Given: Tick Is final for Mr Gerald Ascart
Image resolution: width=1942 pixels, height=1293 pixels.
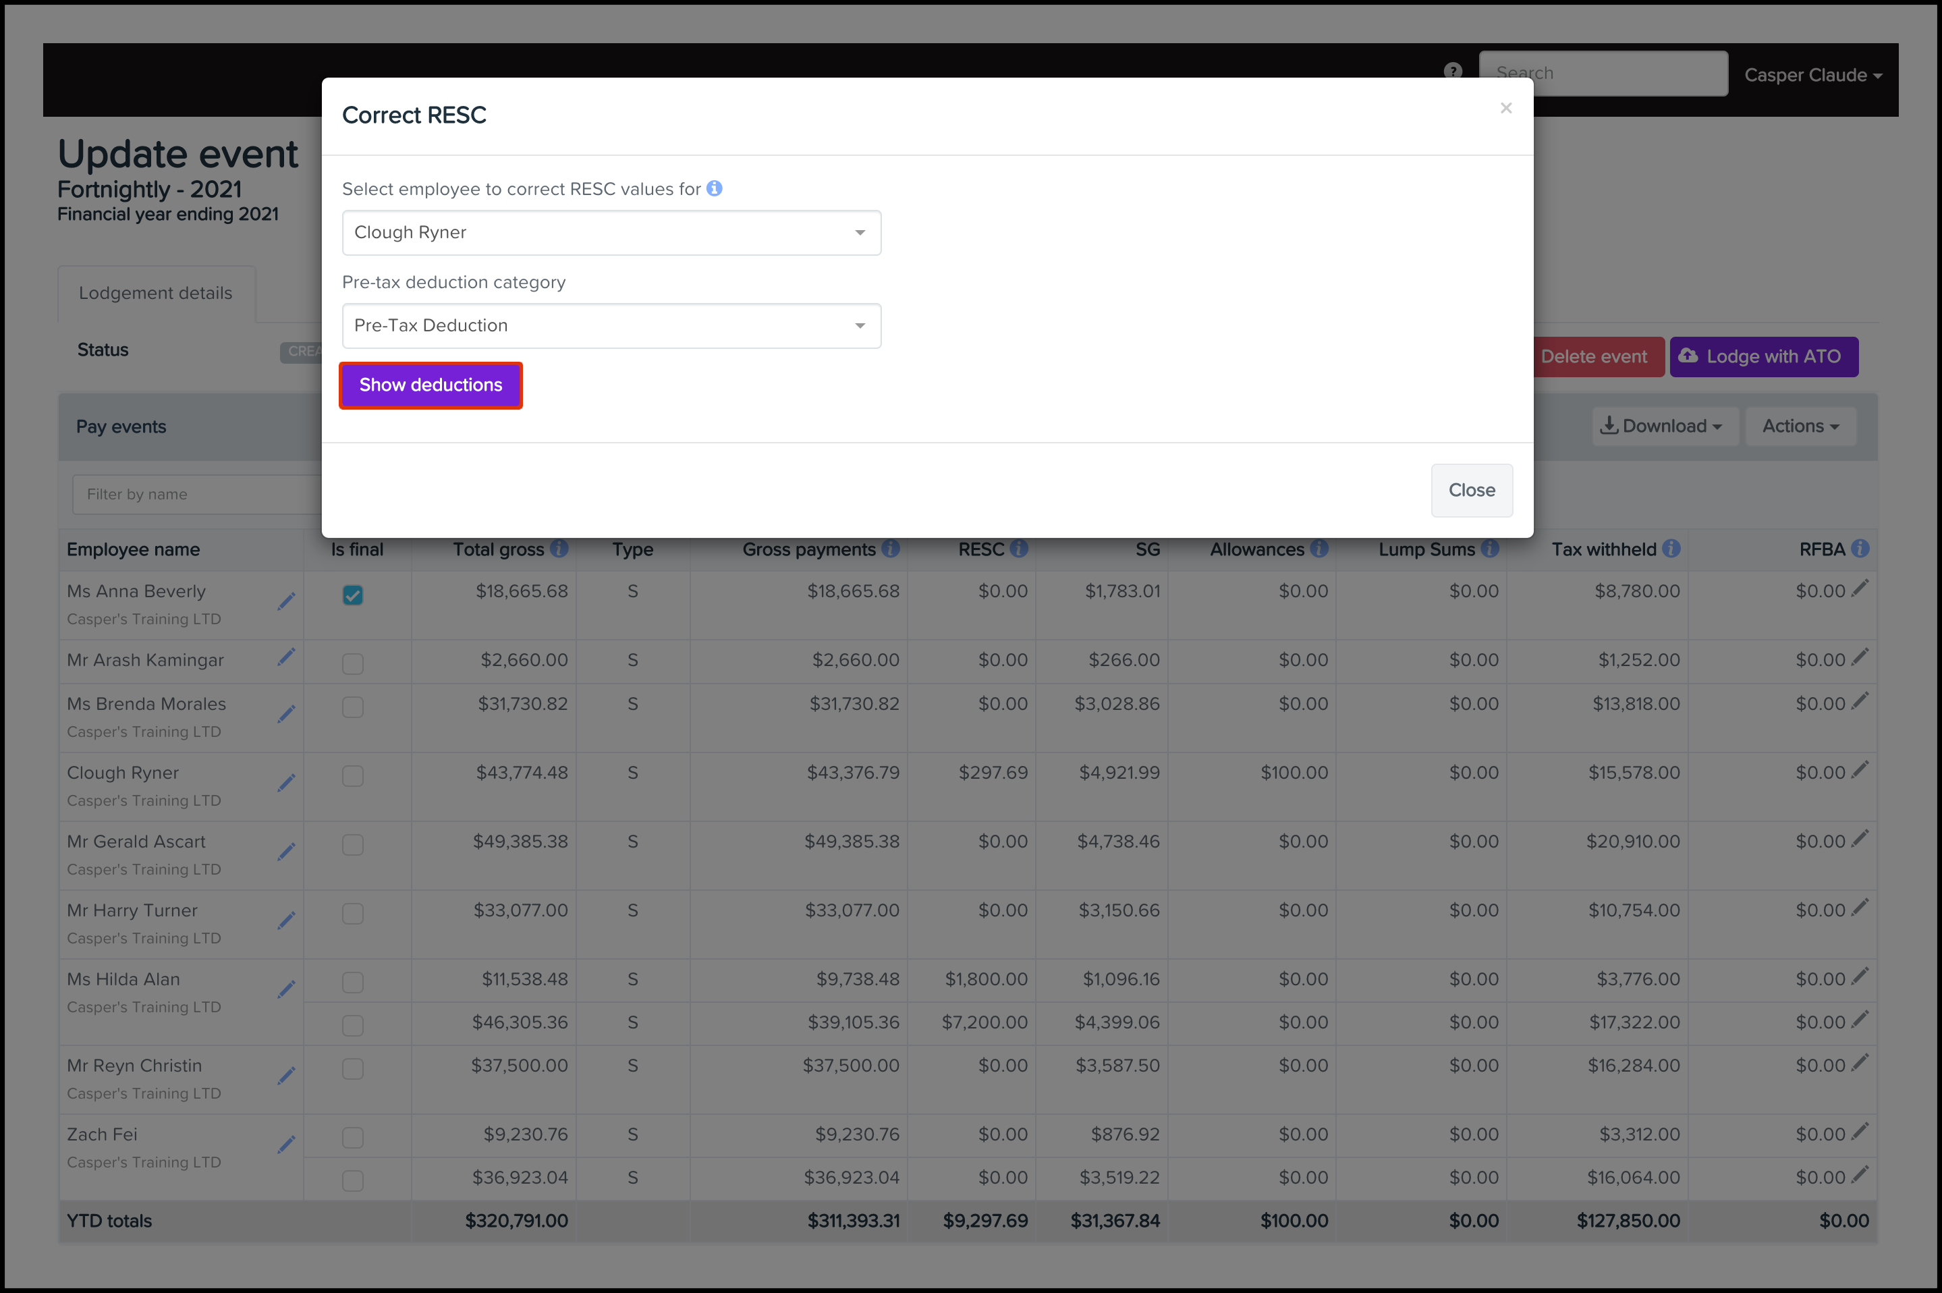Looking at the screenshot, I should 353,844.
